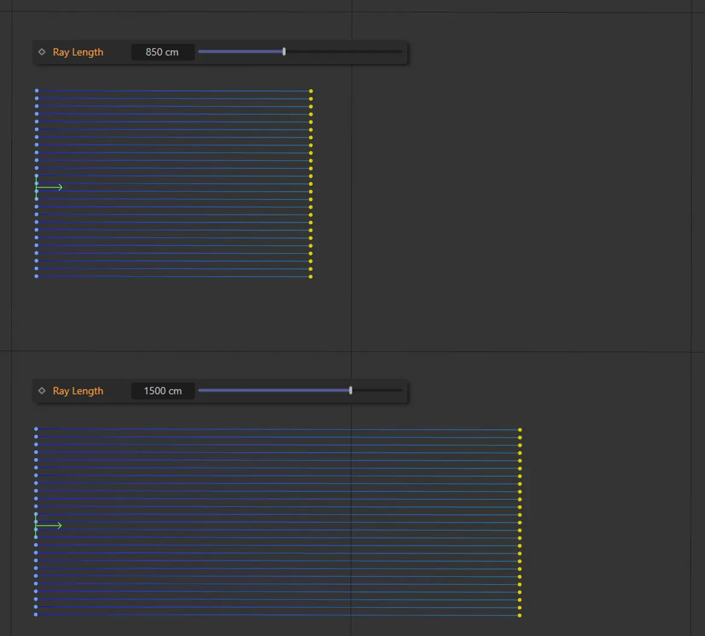Click the bottommost yellow endpoint dot at 1500 cm
705x636 pixels.
pos(520,615)
